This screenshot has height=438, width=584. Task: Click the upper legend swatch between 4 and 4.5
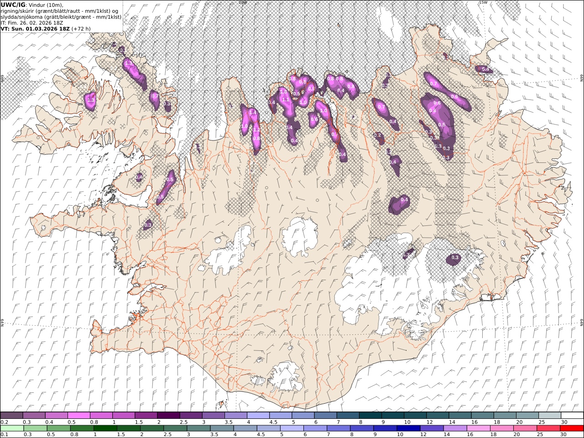click(258, 415)
